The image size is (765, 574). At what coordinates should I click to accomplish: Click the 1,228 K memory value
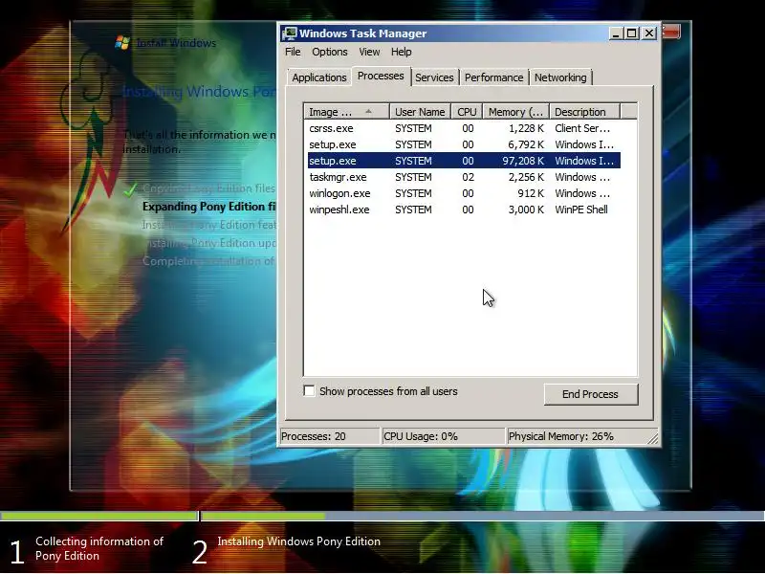pos(526,128)
